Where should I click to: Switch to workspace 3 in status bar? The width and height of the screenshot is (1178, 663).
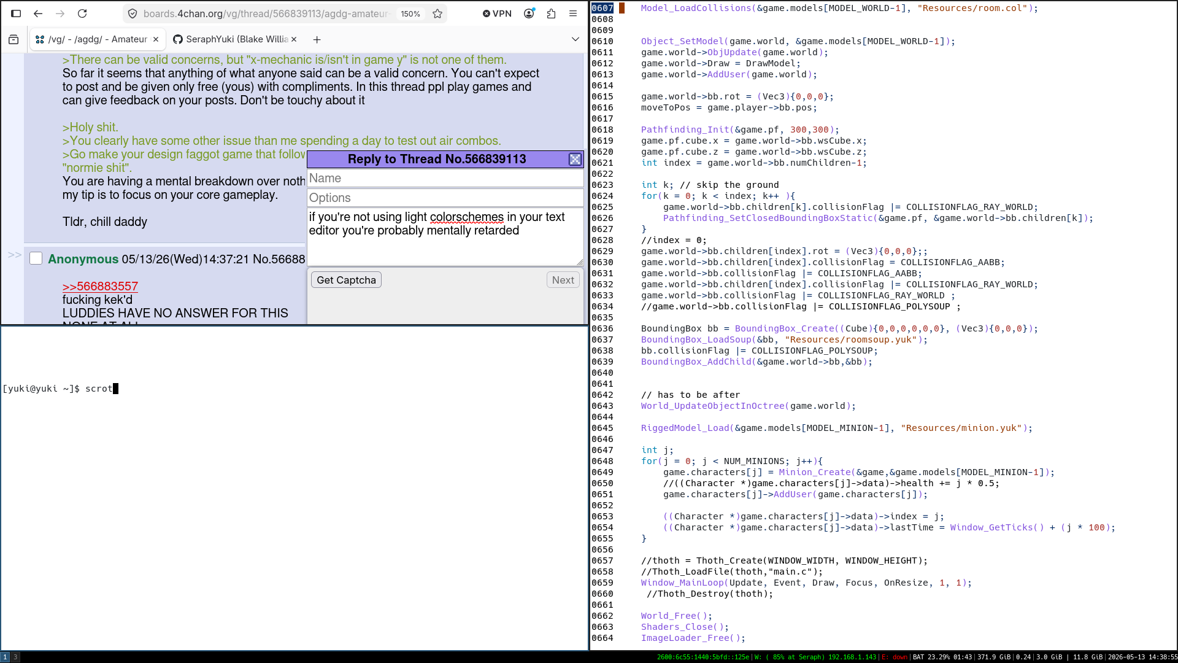[15, 657]
